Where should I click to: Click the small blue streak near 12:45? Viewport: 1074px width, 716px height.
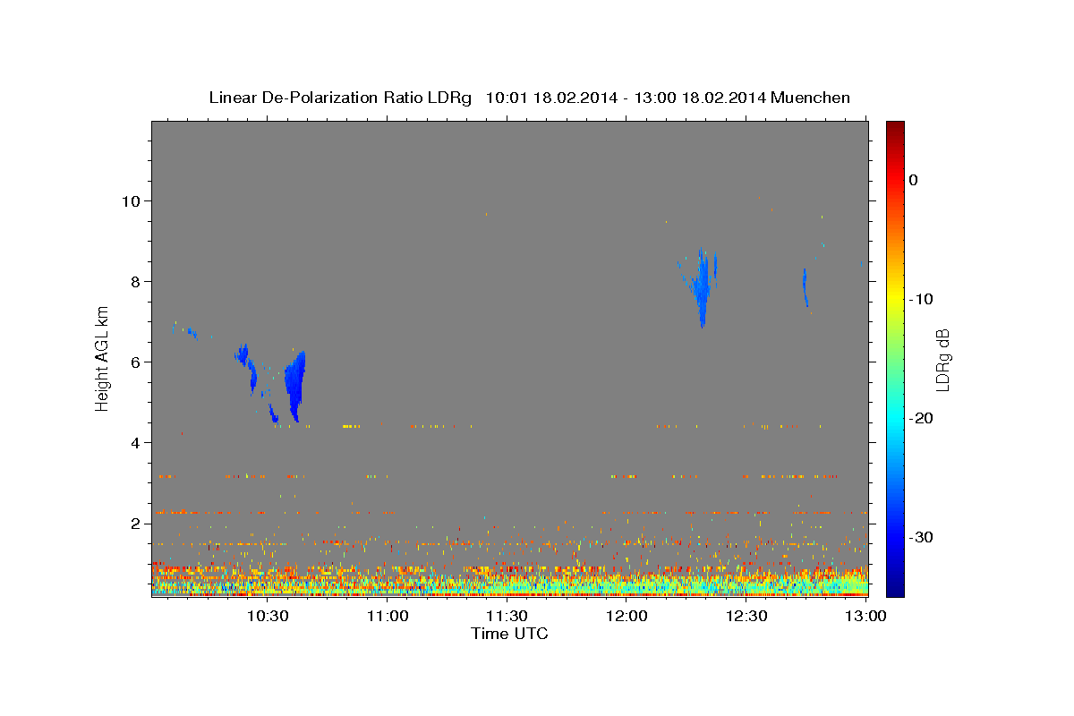click(x=805, y=286)
